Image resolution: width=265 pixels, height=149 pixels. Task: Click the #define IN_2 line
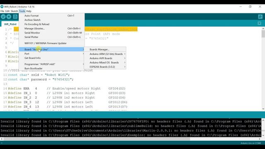[x=67, y=98]
